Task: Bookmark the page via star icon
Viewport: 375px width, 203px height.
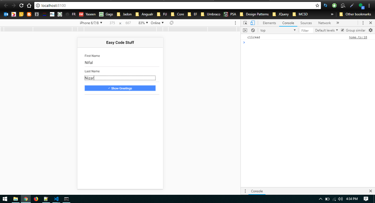Action: pyautogui.click(x=317, y=5)
